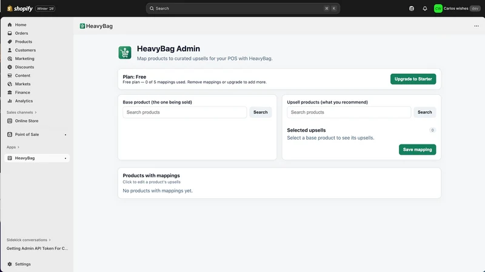Open the Analytics bar chart icon
This screenshot has width=485, height=272.
click(10, 101)
